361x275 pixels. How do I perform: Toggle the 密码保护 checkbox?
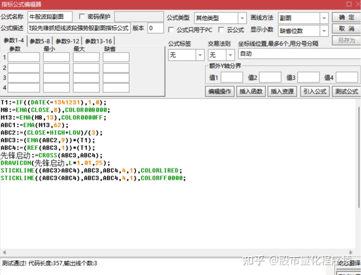point(82,16)
